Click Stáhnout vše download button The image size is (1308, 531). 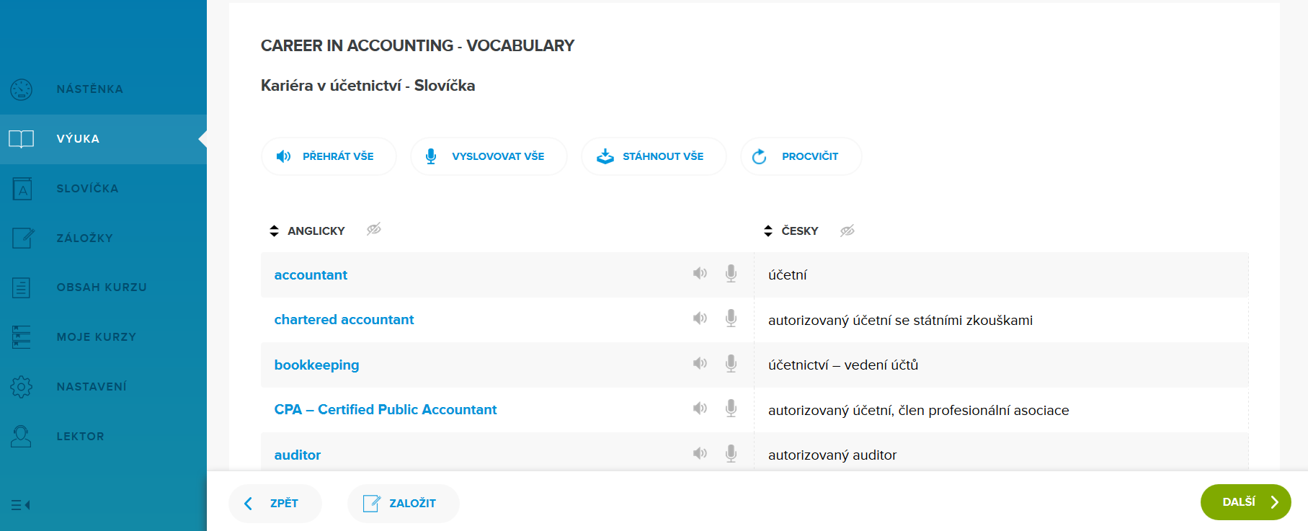653,156
